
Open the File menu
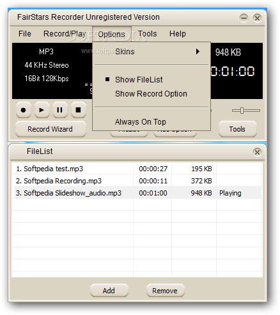(25, 34)
